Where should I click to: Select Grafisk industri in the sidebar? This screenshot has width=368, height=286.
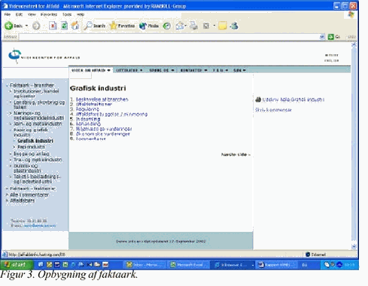tap(35, 141)
